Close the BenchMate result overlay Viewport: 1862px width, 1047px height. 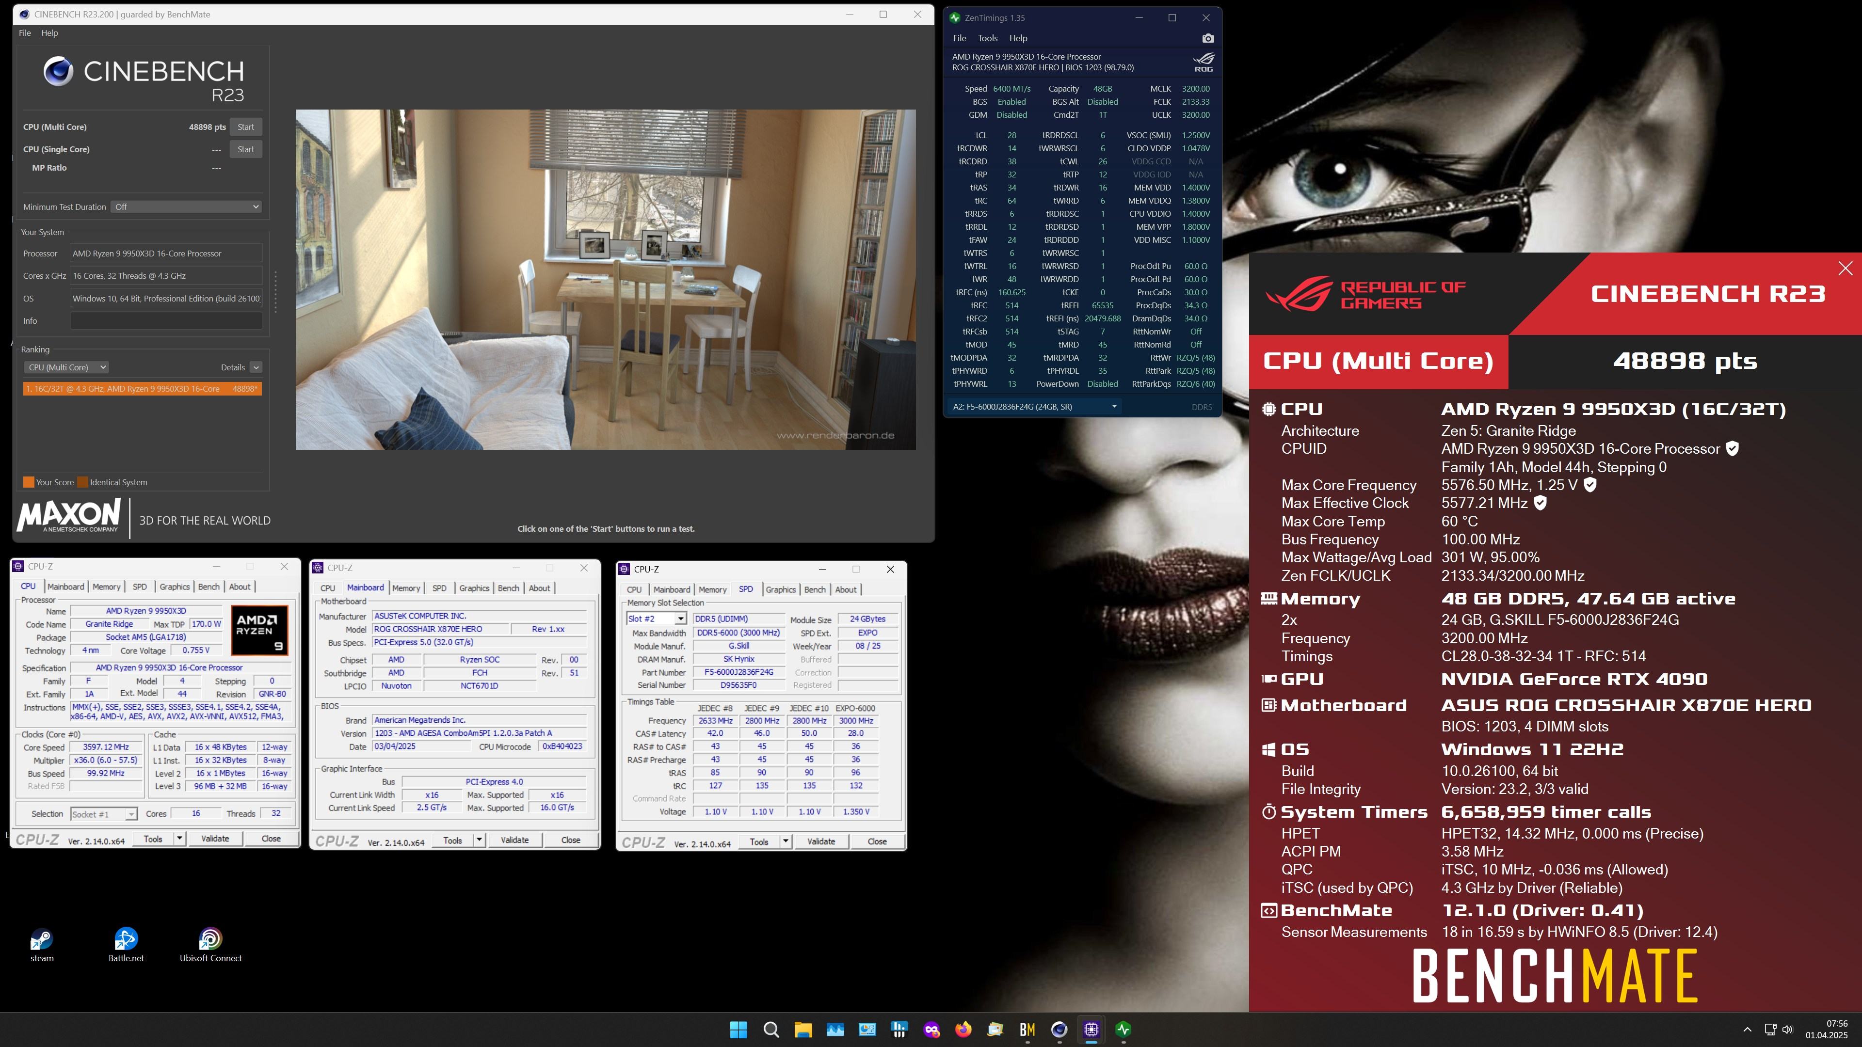(x=1845, y=269)
